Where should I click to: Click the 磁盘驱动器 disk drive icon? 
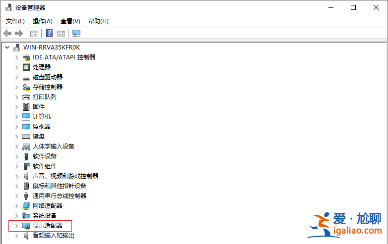(26, 78)
